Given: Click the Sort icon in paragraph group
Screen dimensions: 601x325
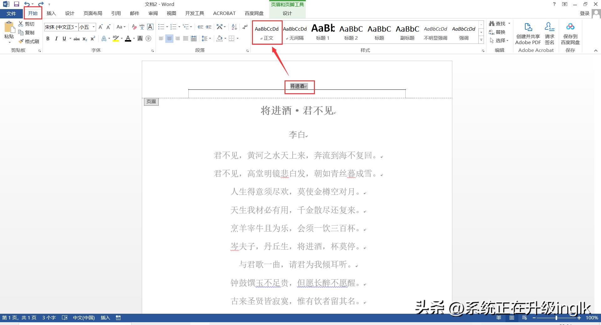Looking at the screenshot, I should click(x=234, y=27).
